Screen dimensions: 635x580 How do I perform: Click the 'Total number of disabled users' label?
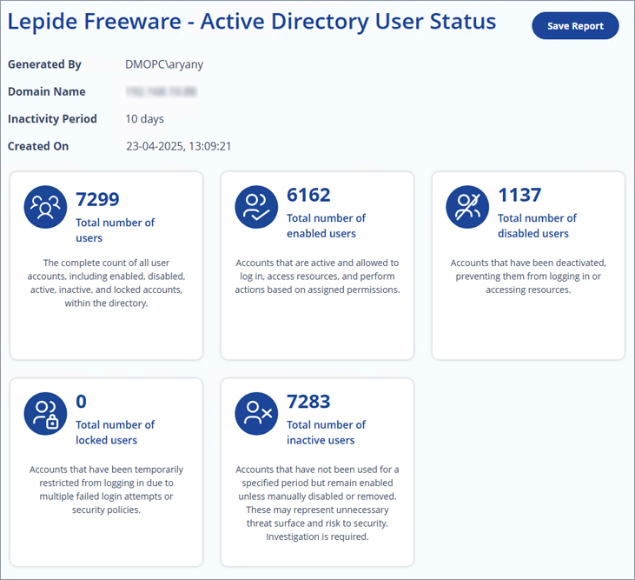click(537, 226)
